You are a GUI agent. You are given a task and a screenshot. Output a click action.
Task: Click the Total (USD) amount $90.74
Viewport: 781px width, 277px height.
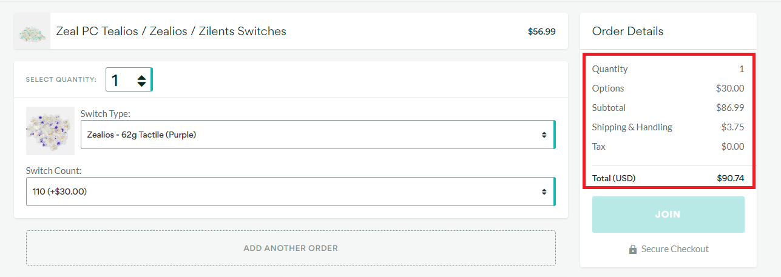[730, 179]
